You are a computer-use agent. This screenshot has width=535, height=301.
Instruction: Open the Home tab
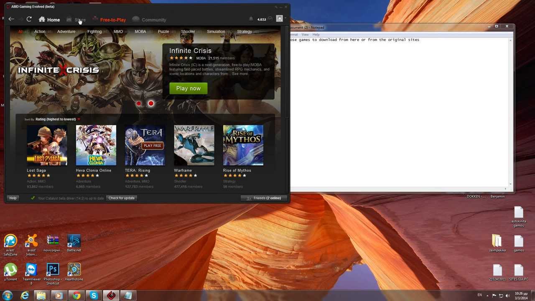pyautogui.click(x=49, y=20)
